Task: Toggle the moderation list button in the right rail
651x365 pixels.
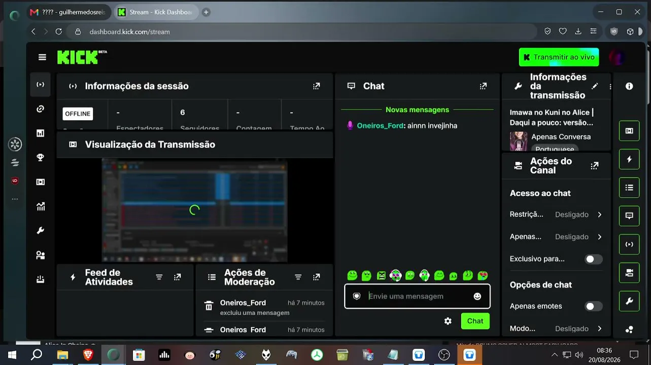Action: 629,188
